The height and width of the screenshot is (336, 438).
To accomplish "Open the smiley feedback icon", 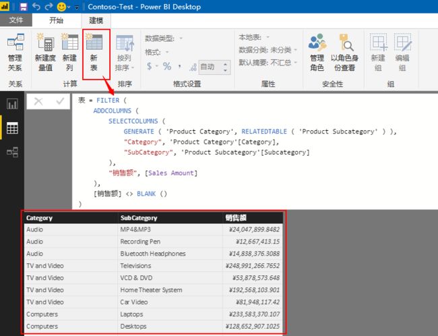I will point(61,7).
